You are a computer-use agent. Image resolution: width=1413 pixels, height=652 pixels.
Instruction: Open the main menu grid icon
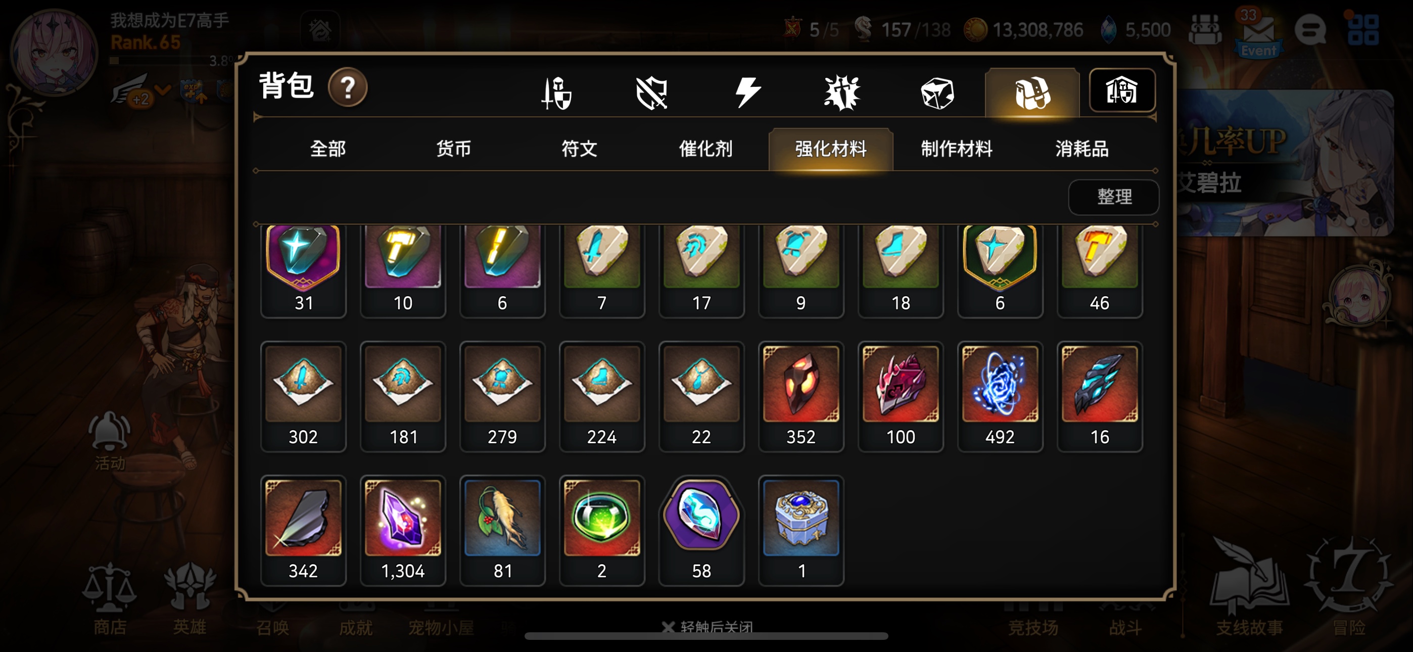pyautogui.click(x=1362, y=29)
